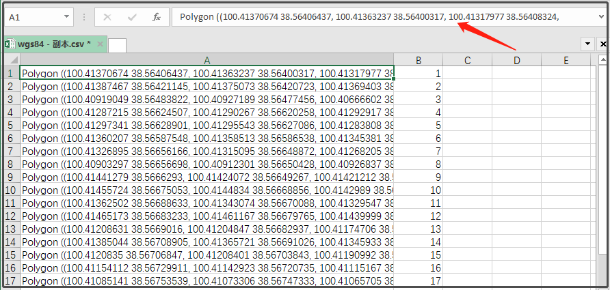
Task: Select row 10 header
Action: (x=10, y=190)
